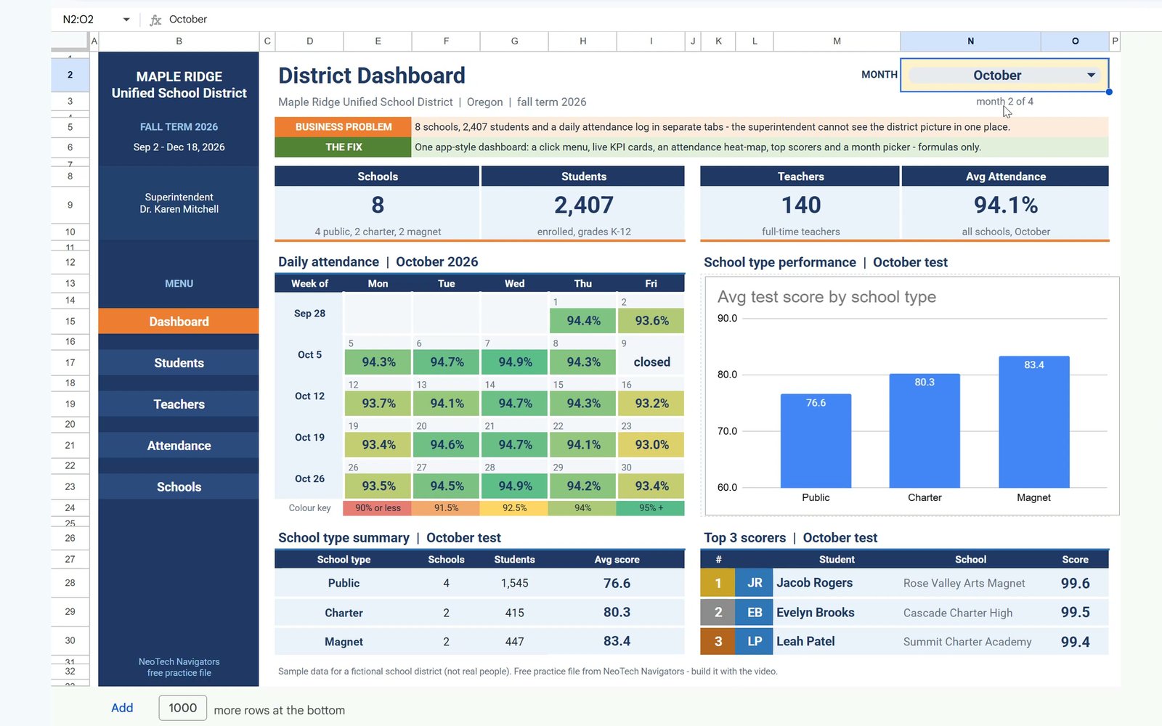Image resolution: width=1162 pixels, height=726 pixels.
Task: Select the Students KPI value 2,407
Action: 584,205
